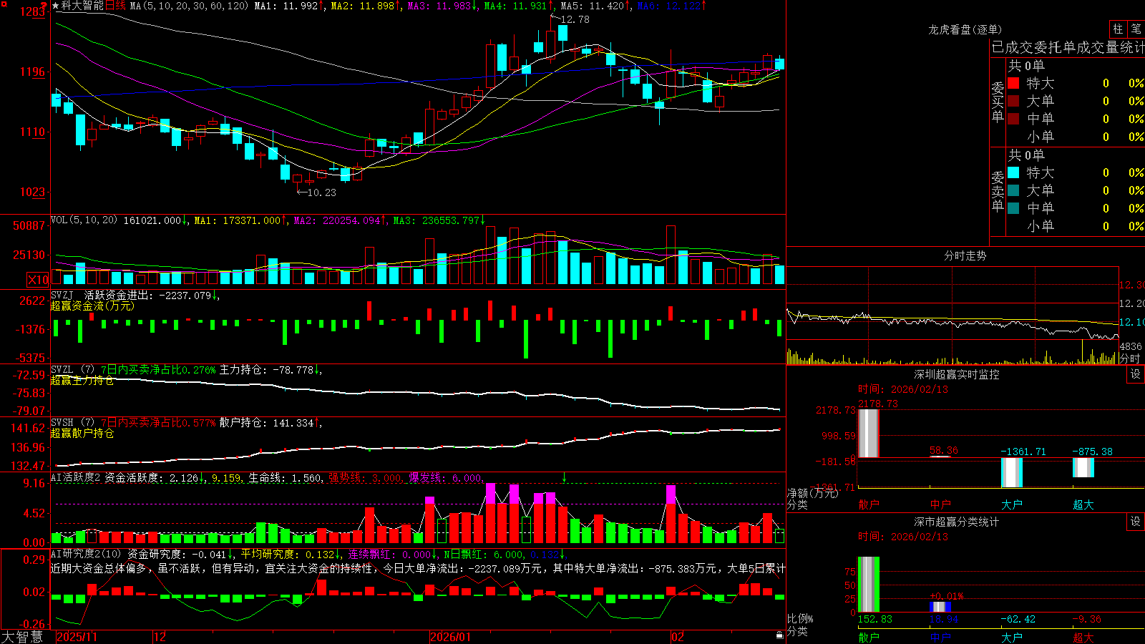Click the 中户 blue bar showing +0.01%

pyautogui.click(x=940, y=607)
